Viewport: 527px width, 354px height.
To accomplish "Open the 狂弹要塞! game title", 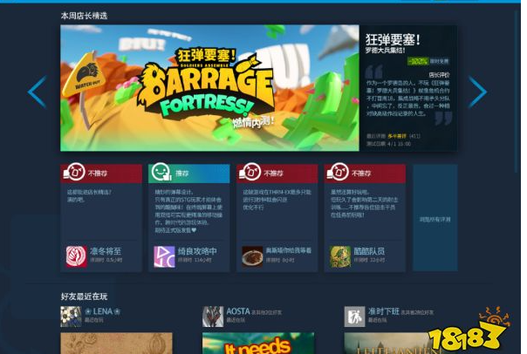I will click(x=393, y=40).
